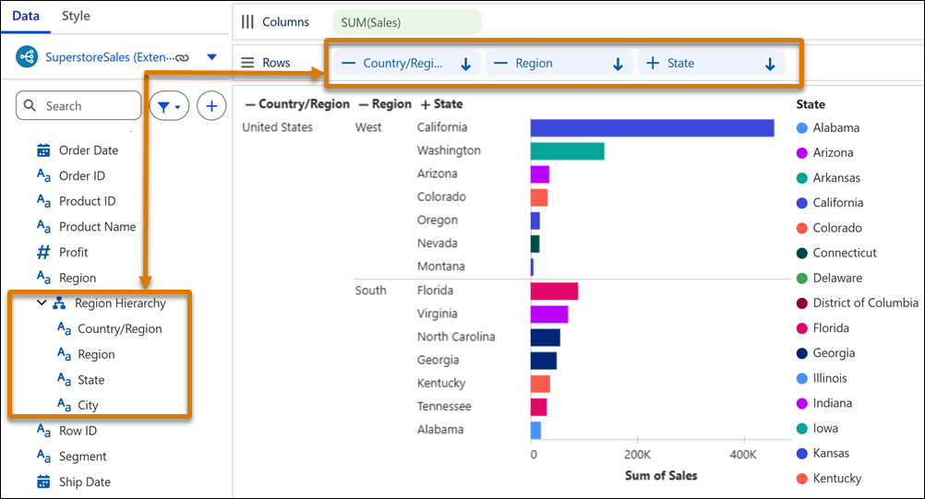Collapse the Region chart header

(x=364, y=104)
